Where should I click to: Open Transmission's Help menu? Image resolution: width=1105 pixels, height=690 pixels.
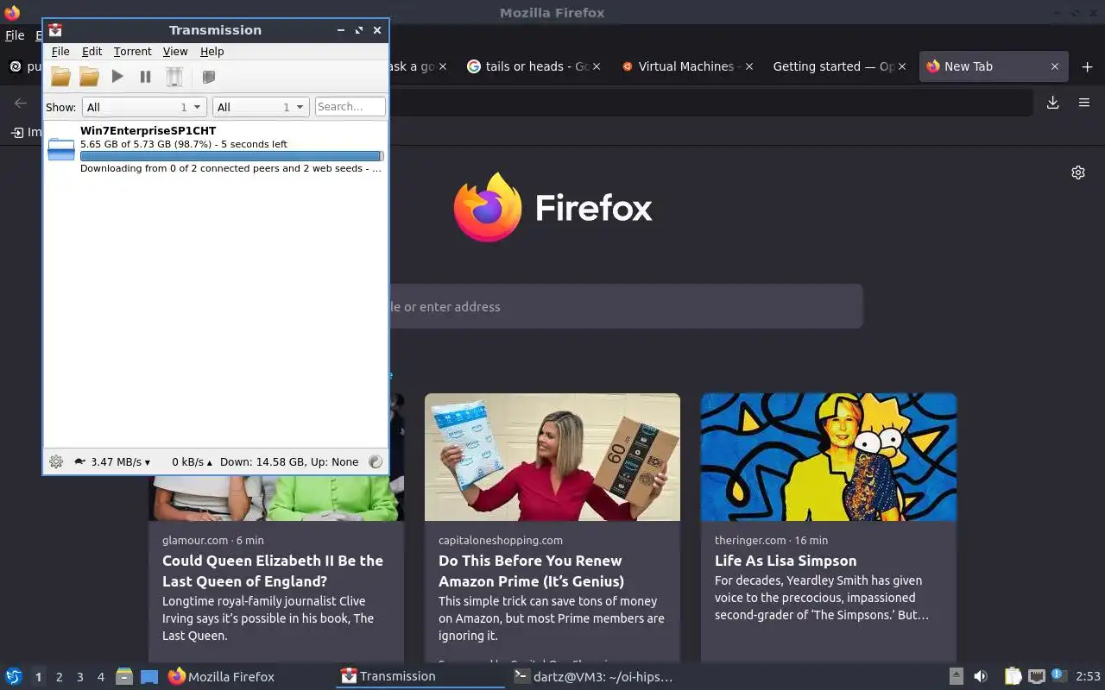(x=212, y=52)
